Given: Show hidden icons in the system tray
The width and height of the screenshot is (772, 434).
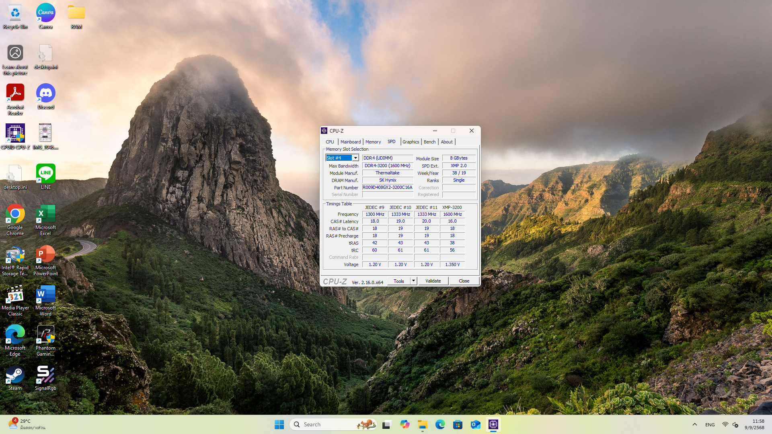Looking at the screenshot, I should (694, 424).
